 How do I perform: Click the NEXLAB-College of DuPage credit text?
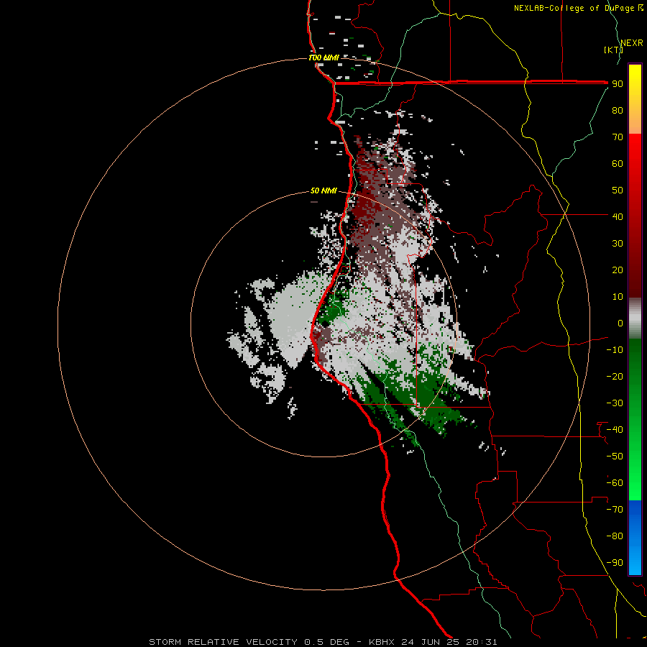[x=578, y=8]
